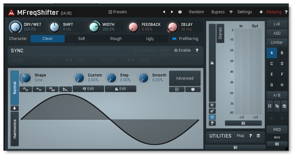Screen dimensions: 296x158
Task: Select preset slot B
Action: coord(282,53)
